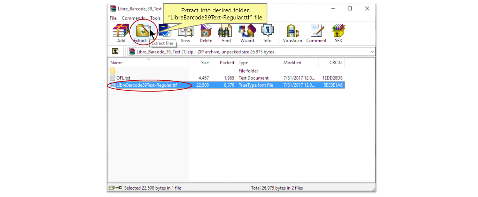Sort by Name column header

(149, 62)
